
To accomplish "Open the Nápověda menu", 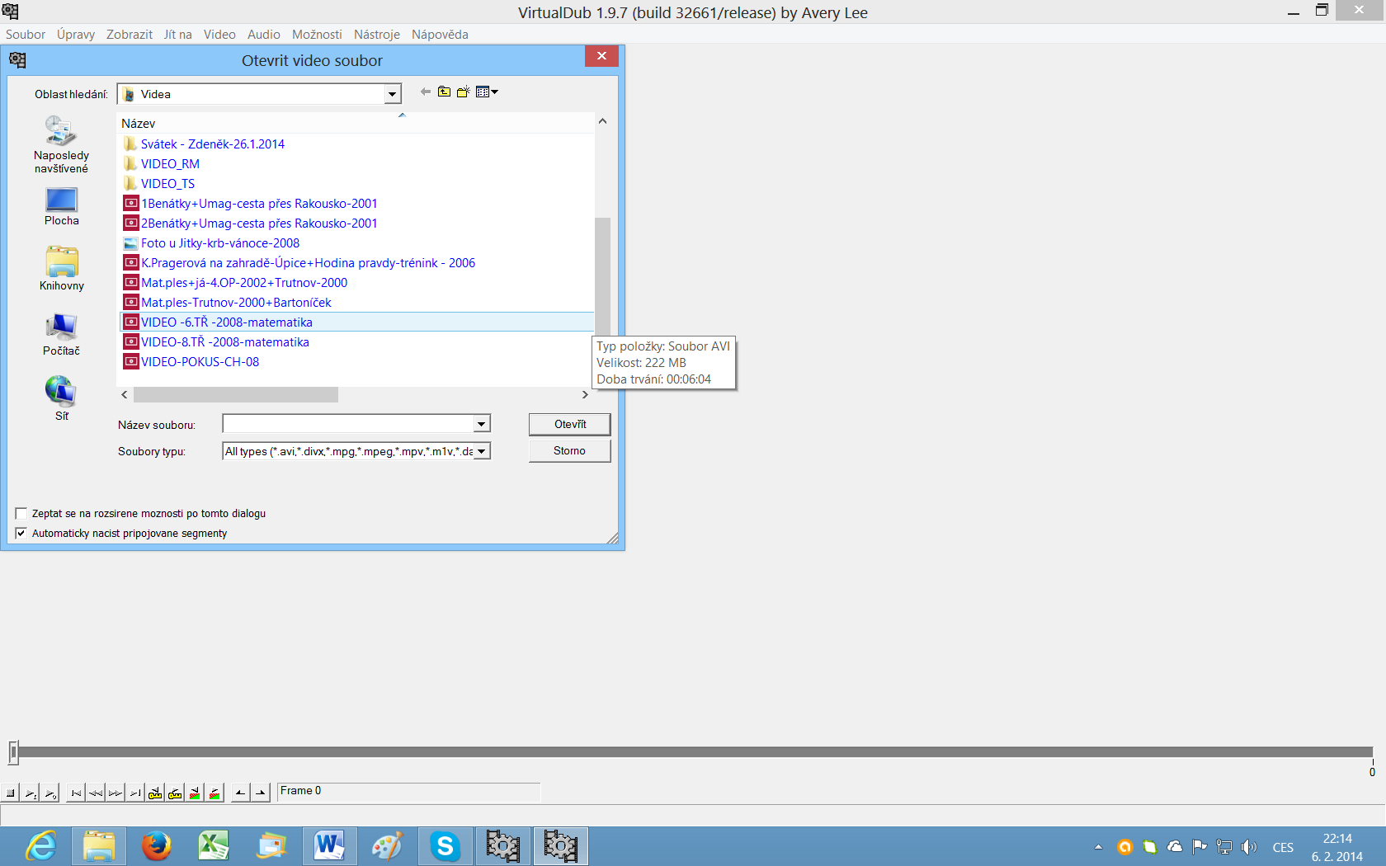I will 440,35.
